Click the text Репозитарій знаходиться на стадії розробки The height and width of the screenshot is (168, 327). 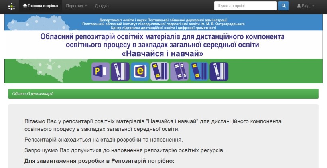coord(103,140)
